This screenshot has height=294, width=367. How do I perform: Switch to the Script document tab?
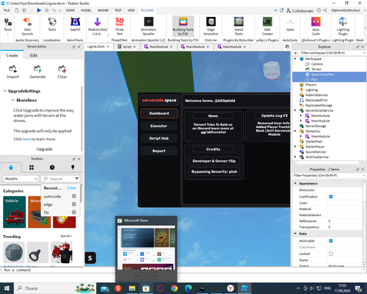(127, 46)
